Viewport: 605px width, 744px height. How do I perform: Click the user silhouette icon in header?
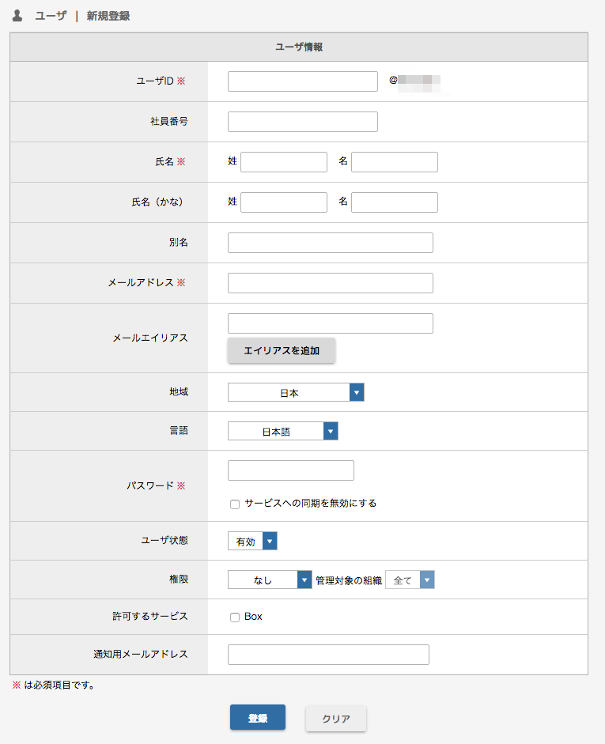pos(17,16)
